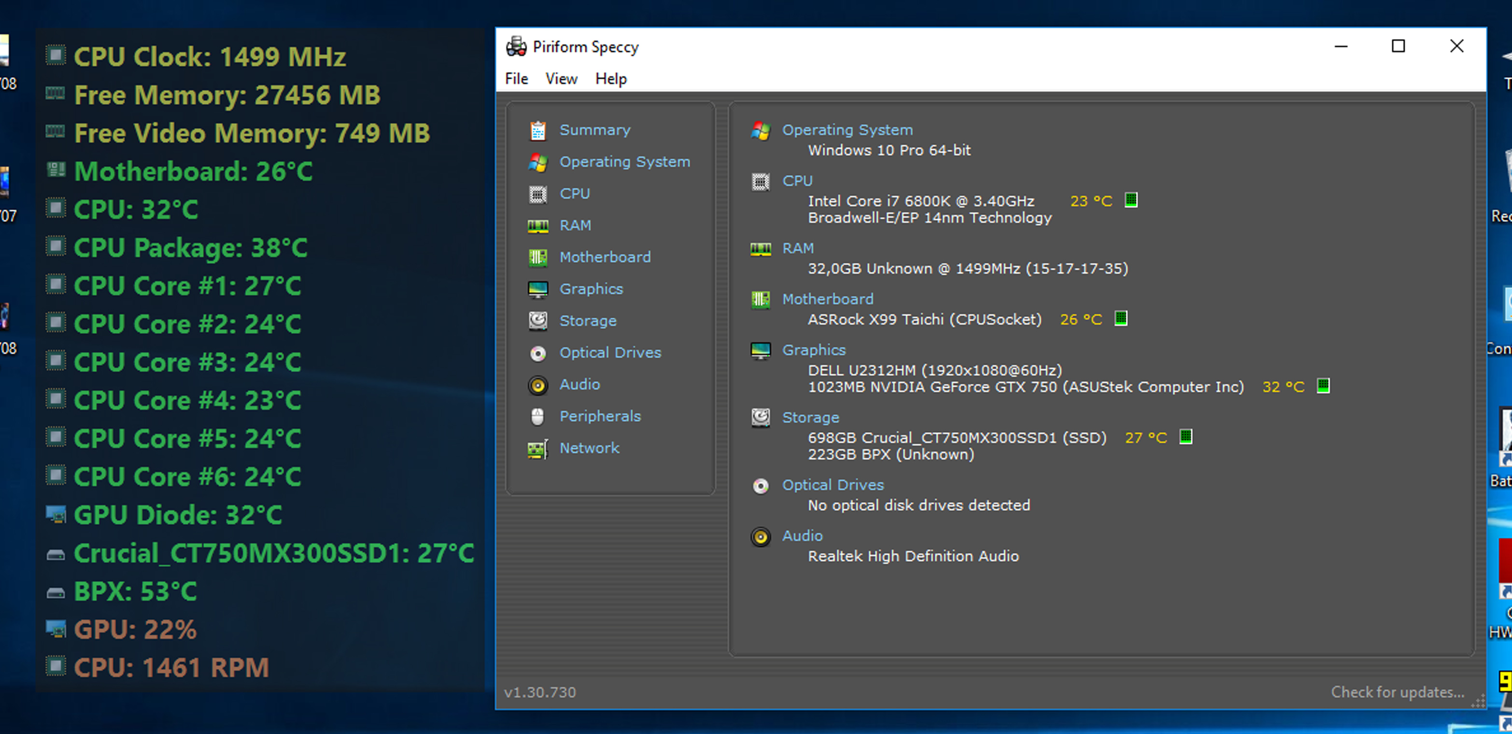Click the Summary clipboard icon in sidebar

[537, 130]
